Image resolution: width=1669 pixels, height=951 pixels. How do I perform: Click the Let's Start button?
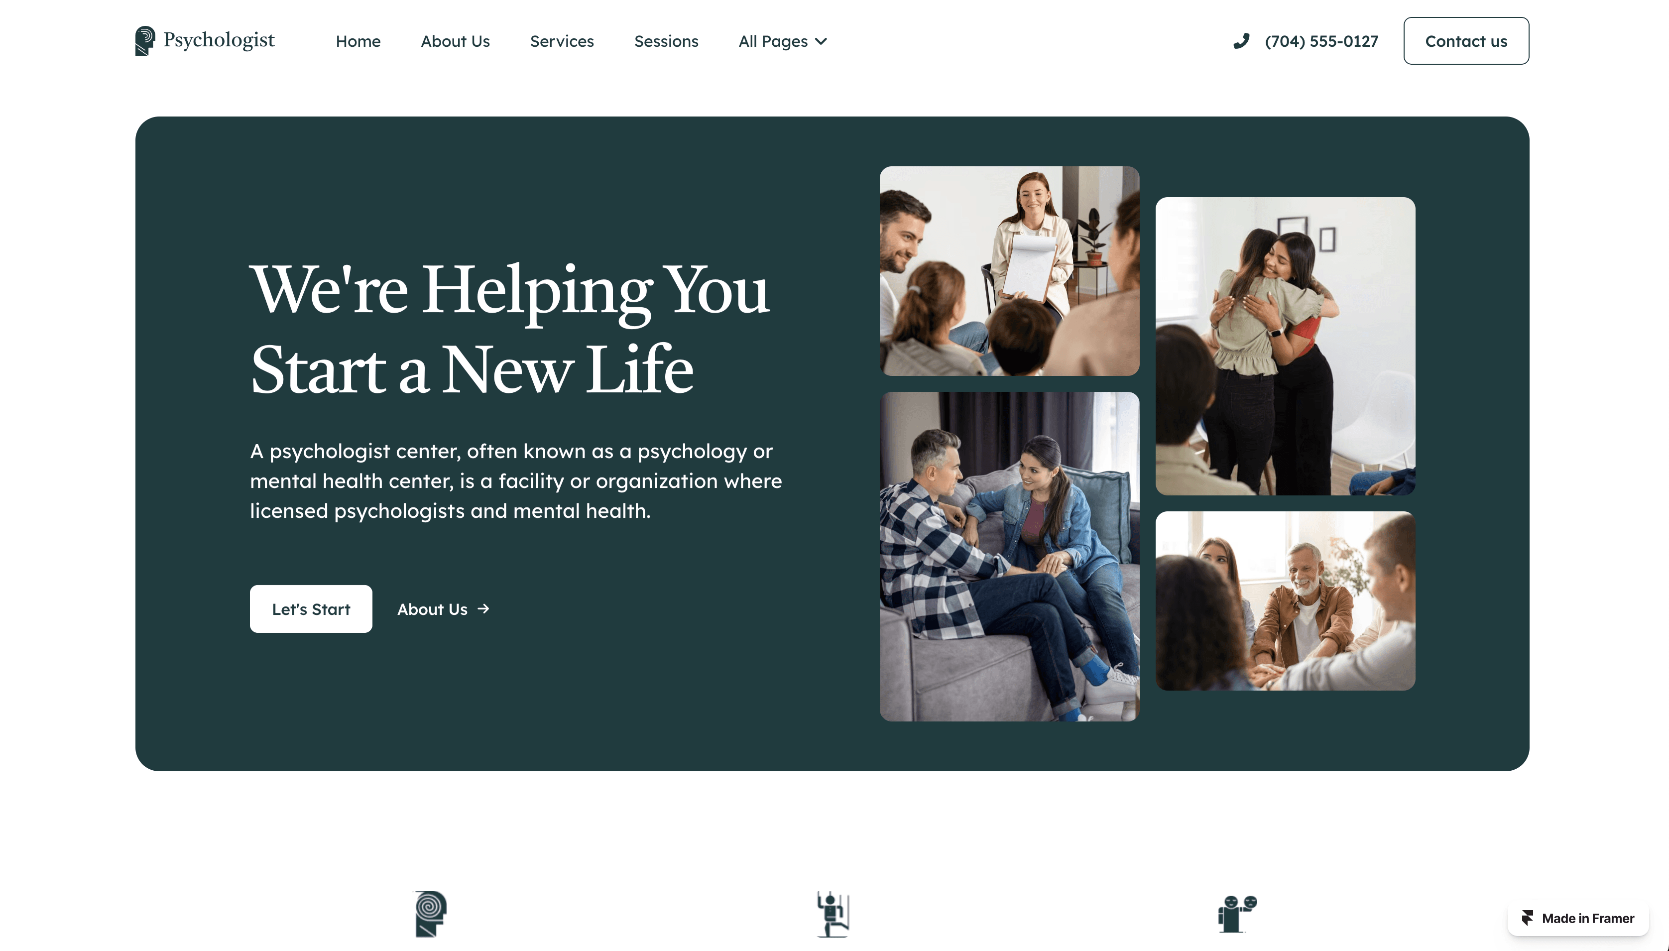pos(311,609)
